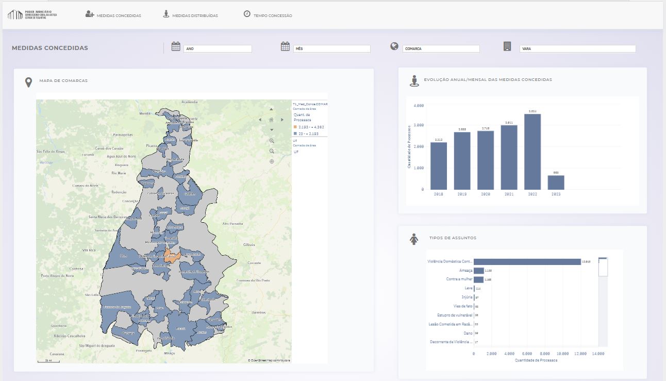Open the ANO filter dropdown
The height and width of the screenshot is (381, 666).
click(x=218, y=49)
